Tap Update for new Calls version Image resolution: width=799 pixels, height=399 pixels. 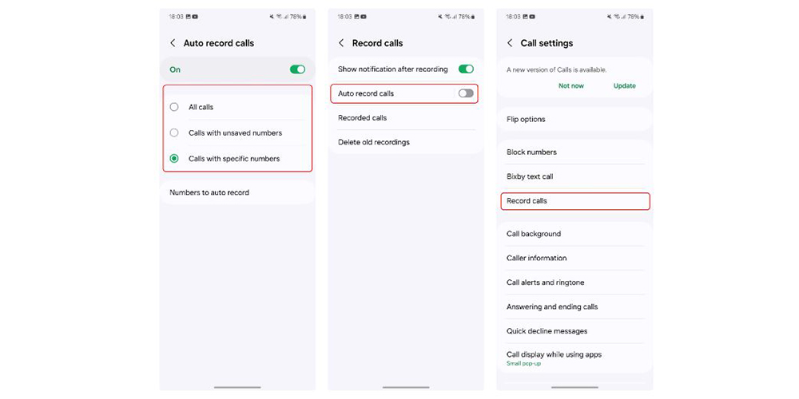point(624,86)
